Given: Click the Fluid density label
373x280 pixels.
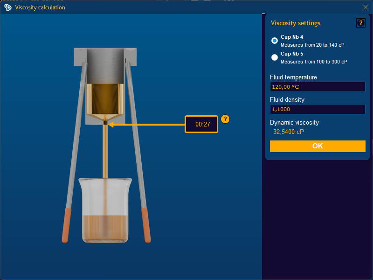Looking at the screenshot, I should (287, 99).
